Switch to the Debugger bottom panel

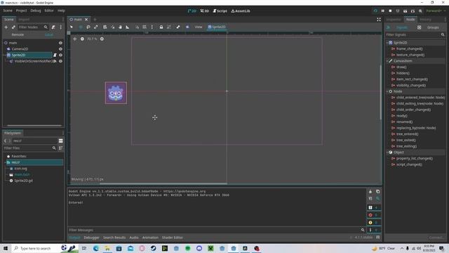click(x=92, y=238)
